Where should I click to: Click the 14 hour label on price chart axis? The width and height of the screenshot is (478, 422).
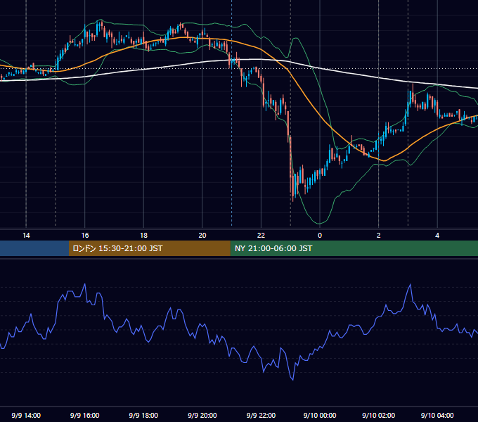pyautogui.click(x=26, y=236)
